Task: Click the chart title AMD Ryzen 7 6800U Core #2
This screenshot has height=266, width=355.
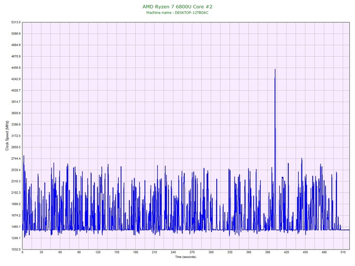Action: (x=177, y=6)
